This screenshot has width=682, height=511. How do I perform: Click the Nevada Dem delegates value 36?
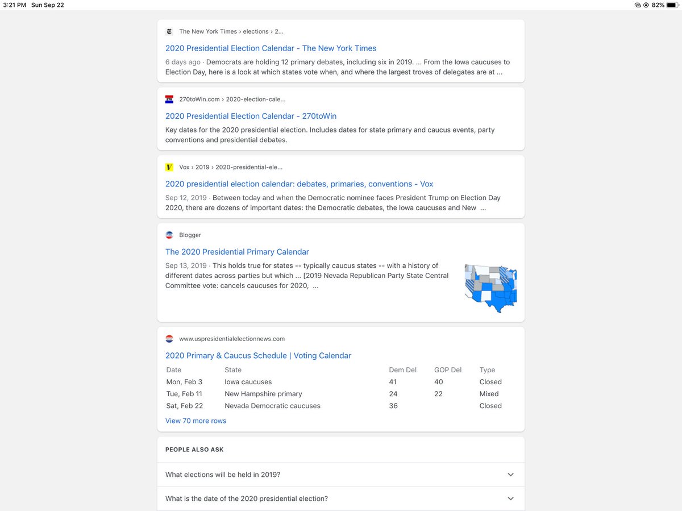click(x=393, y=406)
